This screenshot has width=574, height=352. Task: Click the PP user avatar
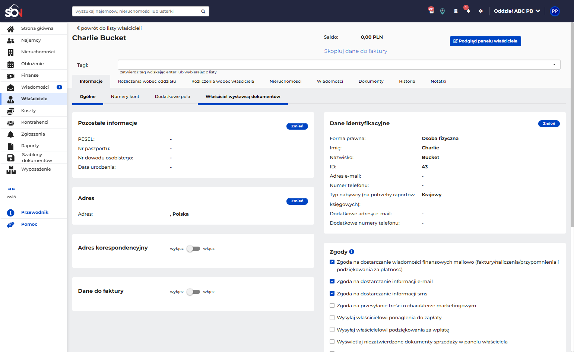click(x=555, y=11)
